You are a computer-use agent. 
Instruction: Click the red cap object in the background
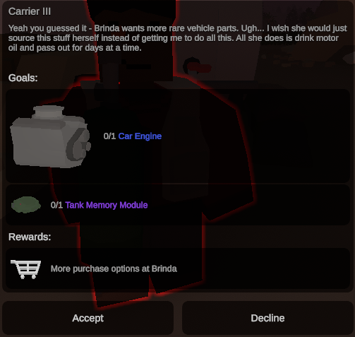pyautogui.click(x=199, y=68)
